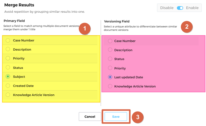The width and height of the screenshot is (206, 126).
Task: Select Subject radio in Primary Field
Action: coord(8,77)
